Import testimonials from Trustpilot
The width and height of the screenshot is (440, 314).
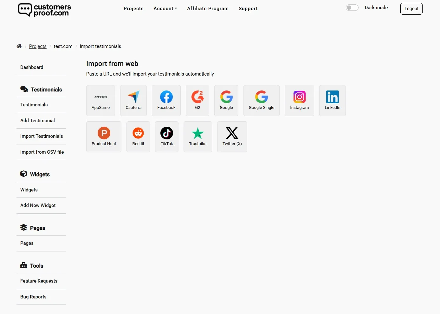click(197, 137)
